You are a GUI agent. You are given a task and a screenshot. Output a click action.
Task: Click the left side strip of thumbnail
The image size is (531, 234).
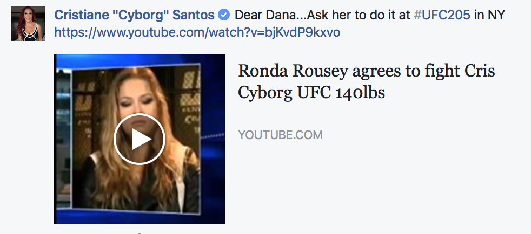64,138
